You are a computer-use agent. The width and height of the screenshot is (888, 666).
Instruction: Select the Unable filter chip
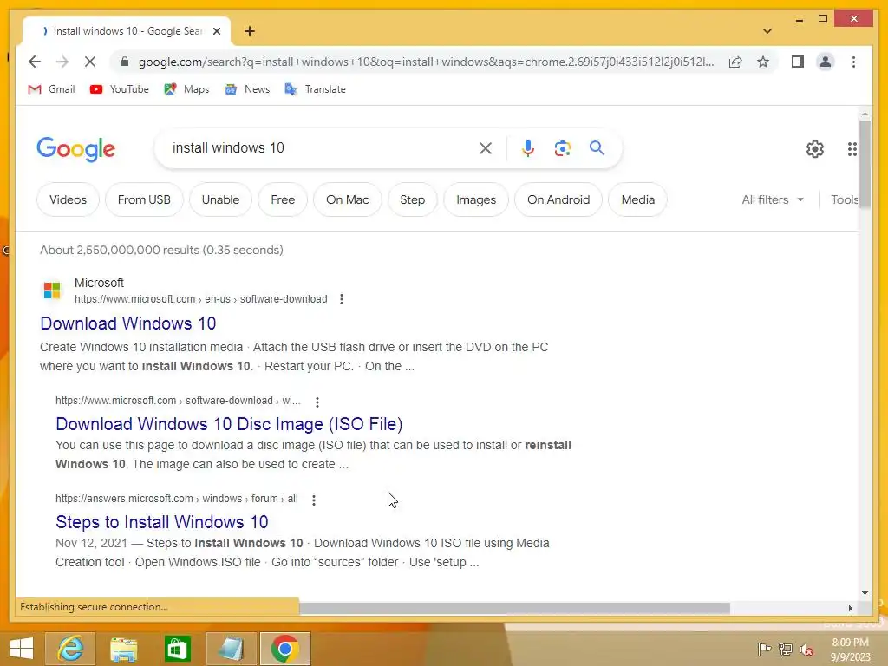tap(220, 200)
